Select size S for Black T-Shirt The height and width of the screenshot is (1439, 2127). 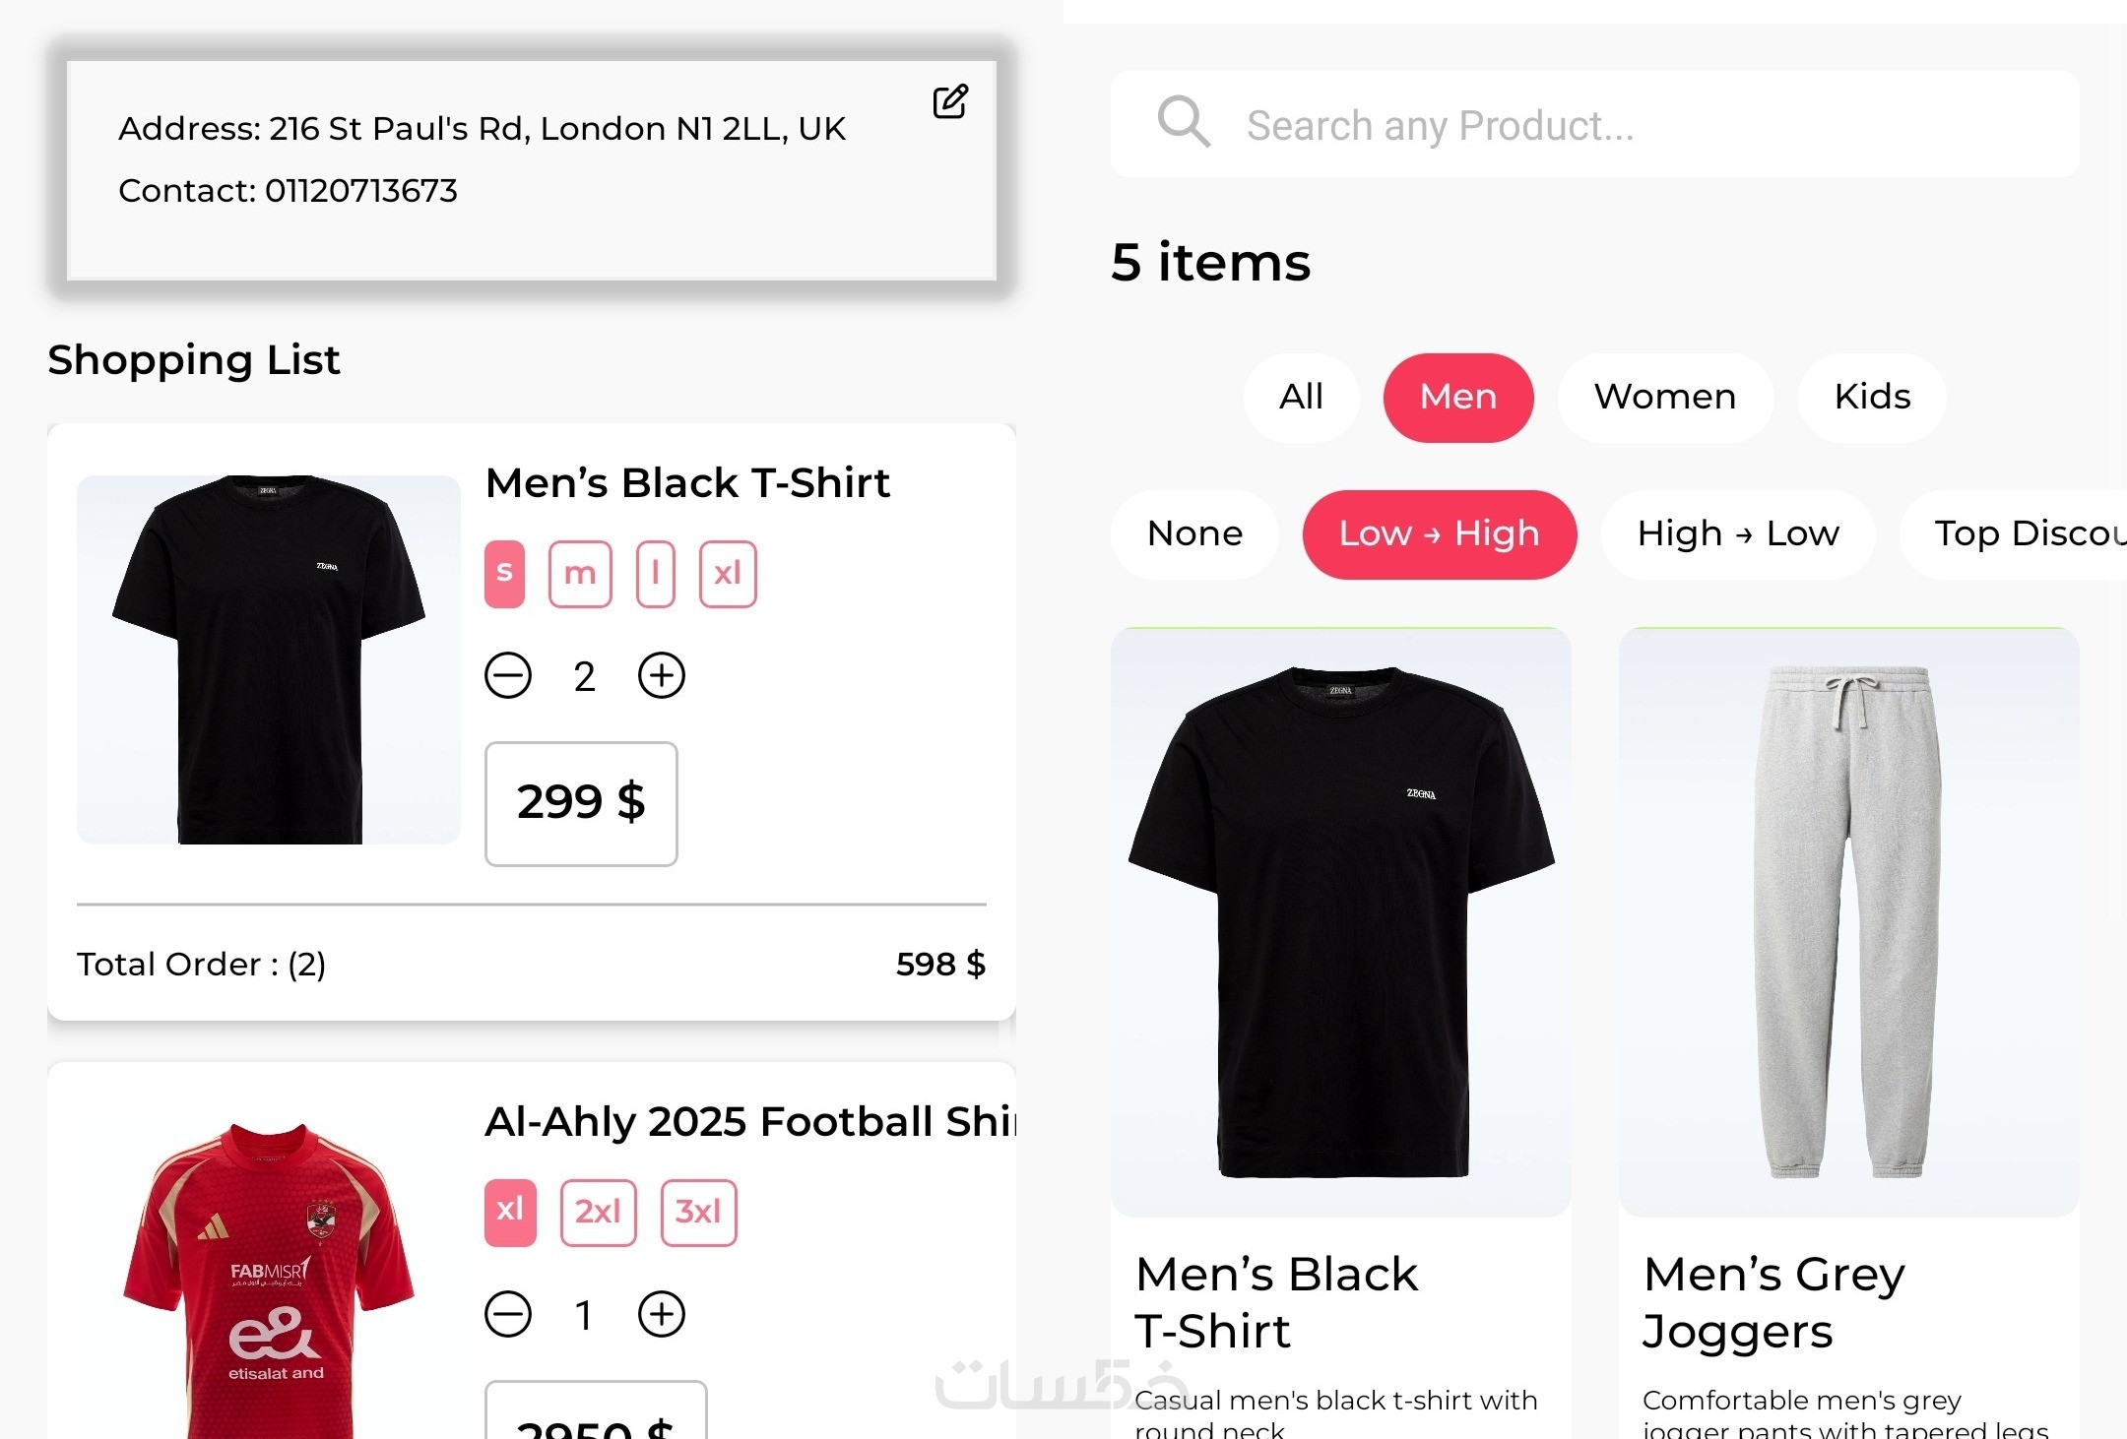tap(504, 574)
